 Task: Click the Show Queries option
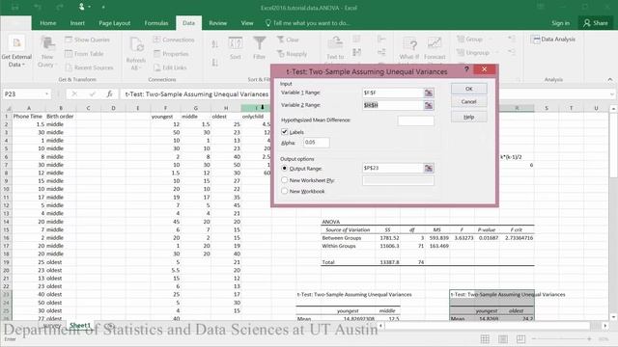87,40
